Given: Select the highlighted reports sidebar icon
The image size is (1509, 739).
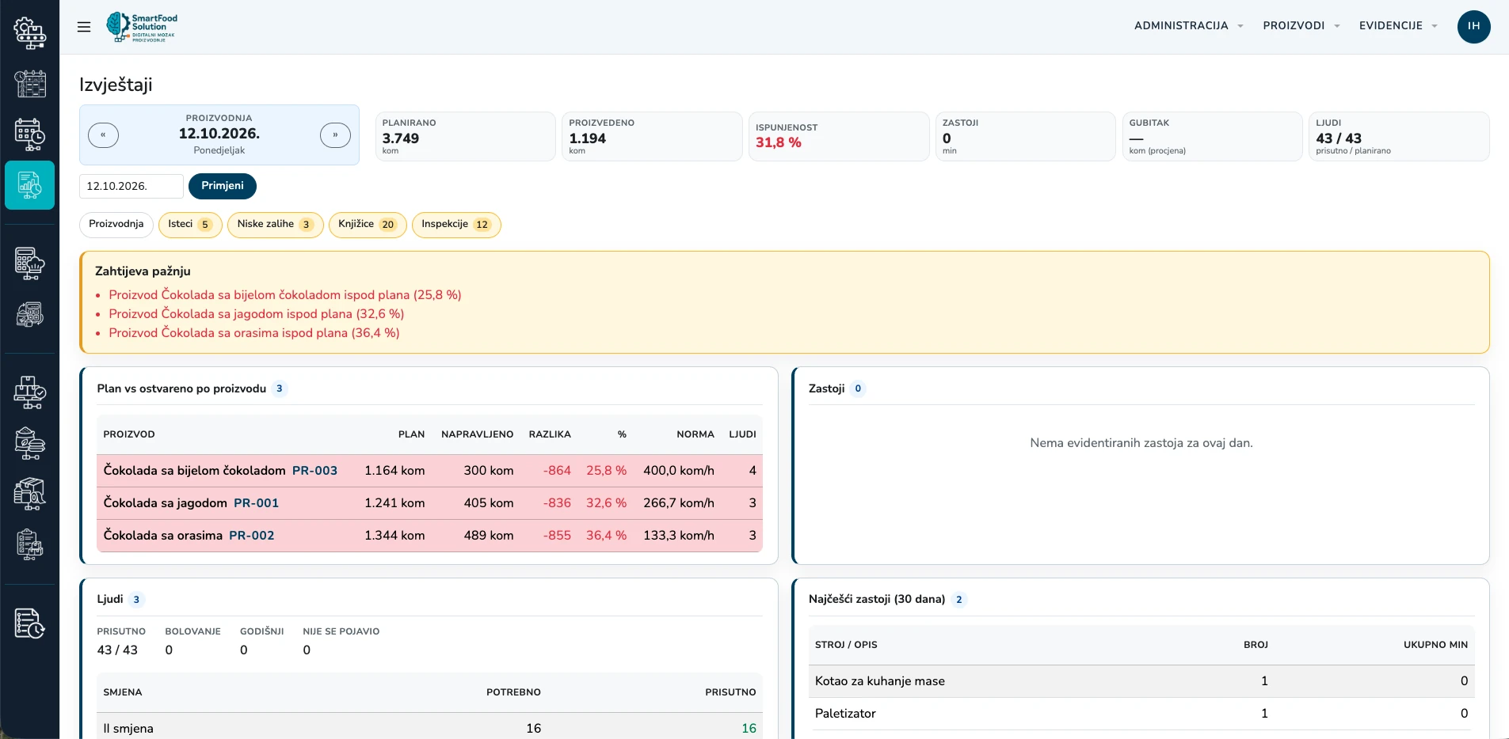Looking at the screenshot, I should (x=30, y=185).
